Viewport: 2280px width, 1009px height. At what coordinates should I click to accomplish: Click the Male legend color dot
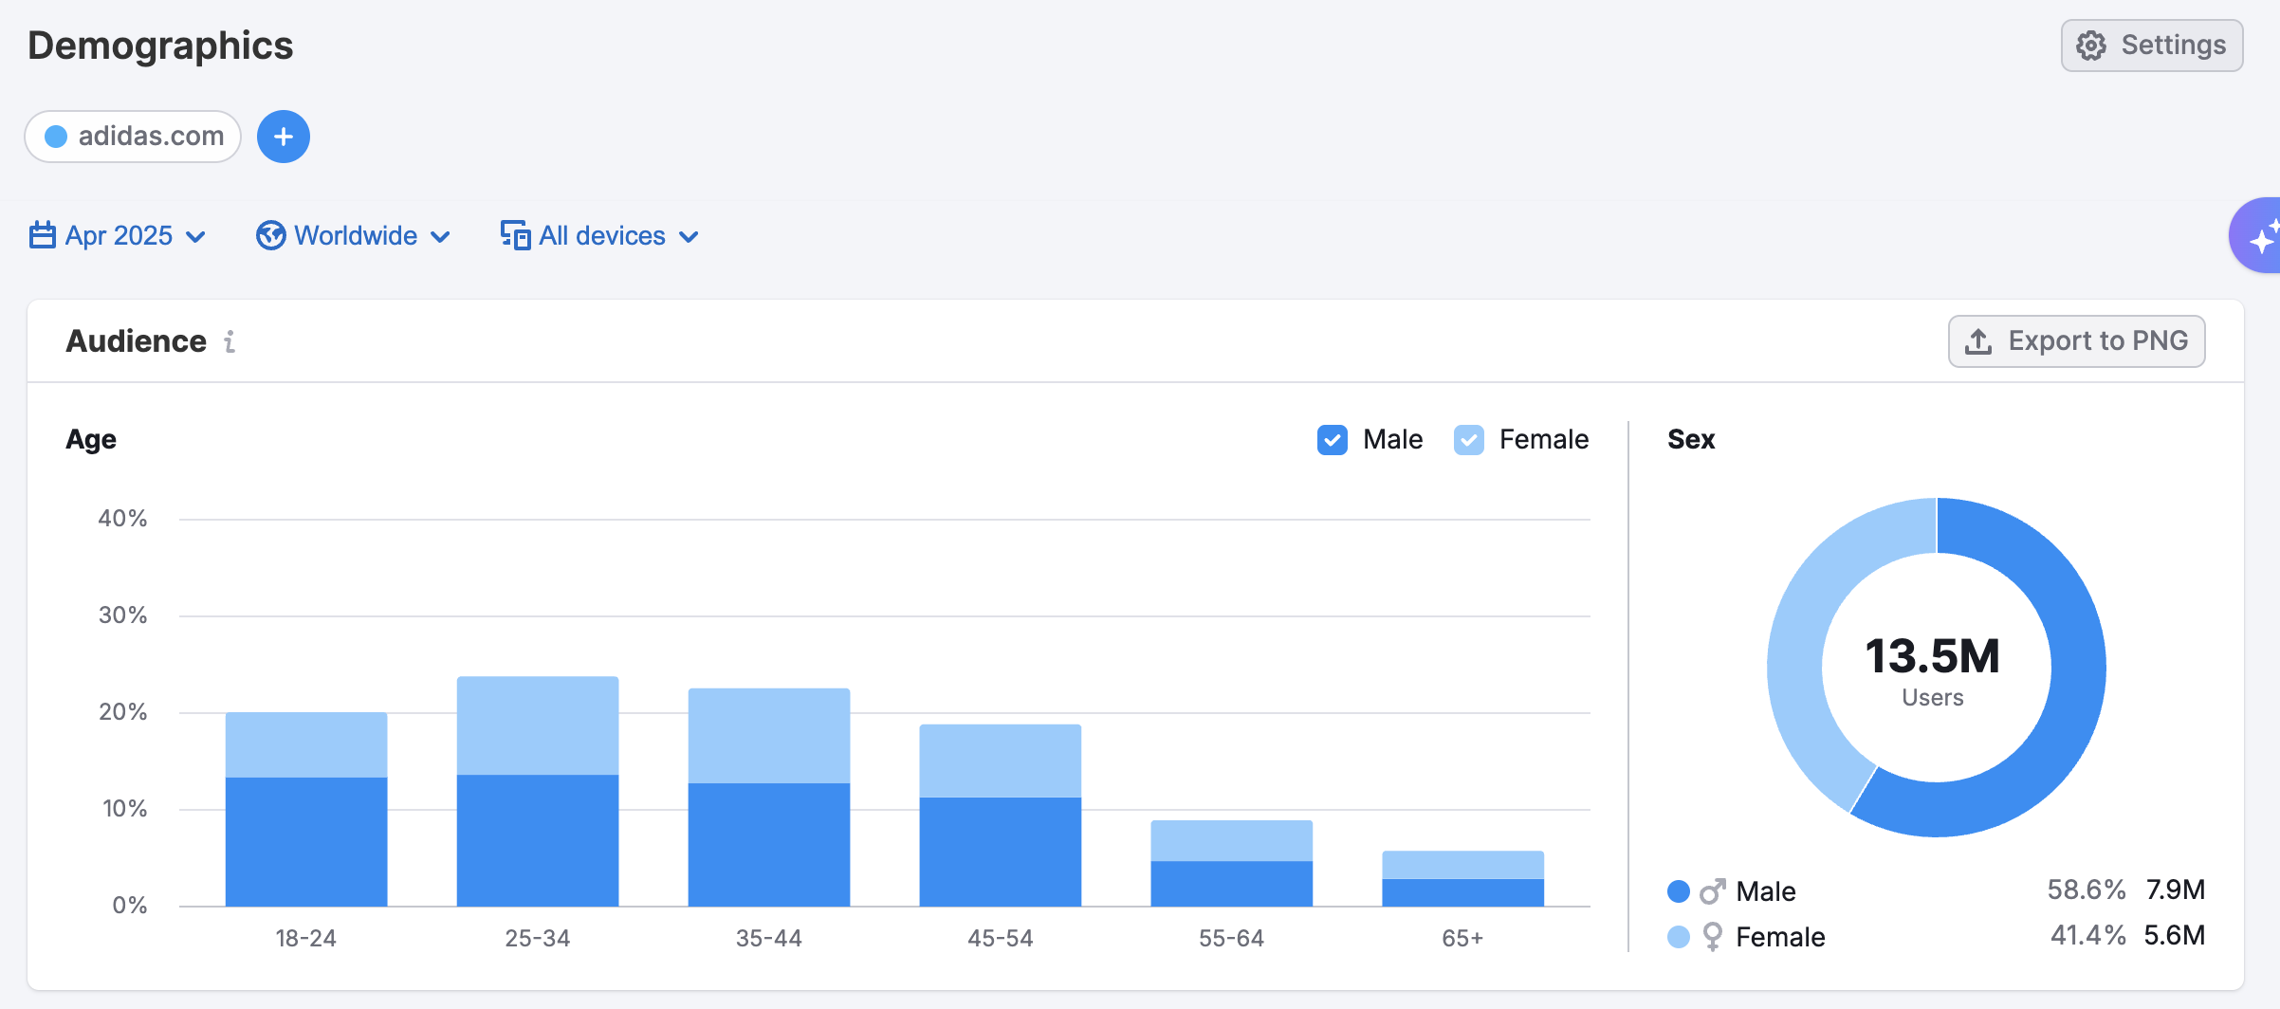pos(1678,891)
